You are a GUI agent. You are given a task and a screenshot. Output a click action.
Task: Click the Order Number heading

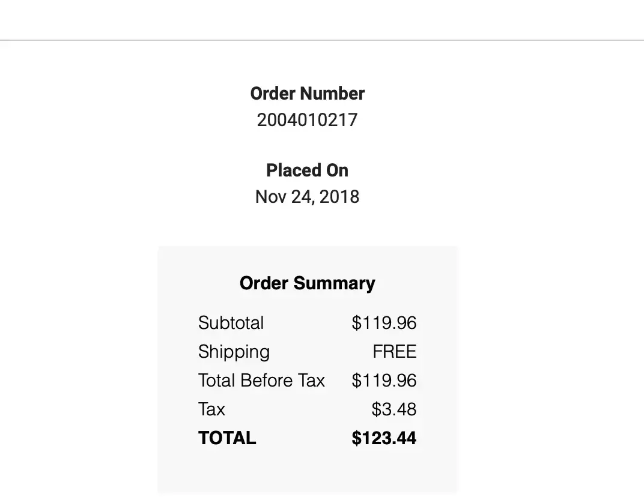(x=307, y=94)
